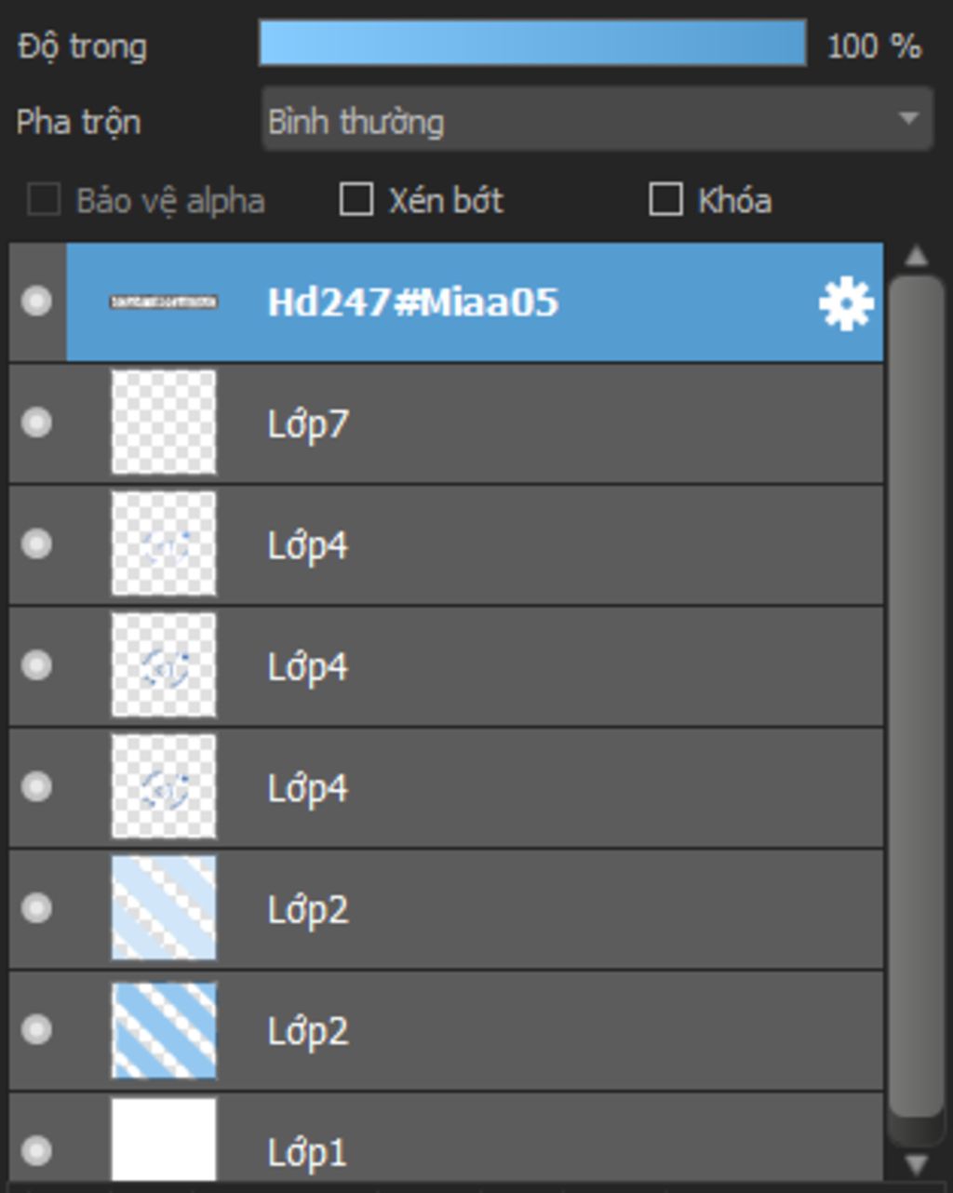This screenshot has height=1193, width=953.
Task: Open settings gear for Hd247#Miaa05 layer
Action: point(846,303)
